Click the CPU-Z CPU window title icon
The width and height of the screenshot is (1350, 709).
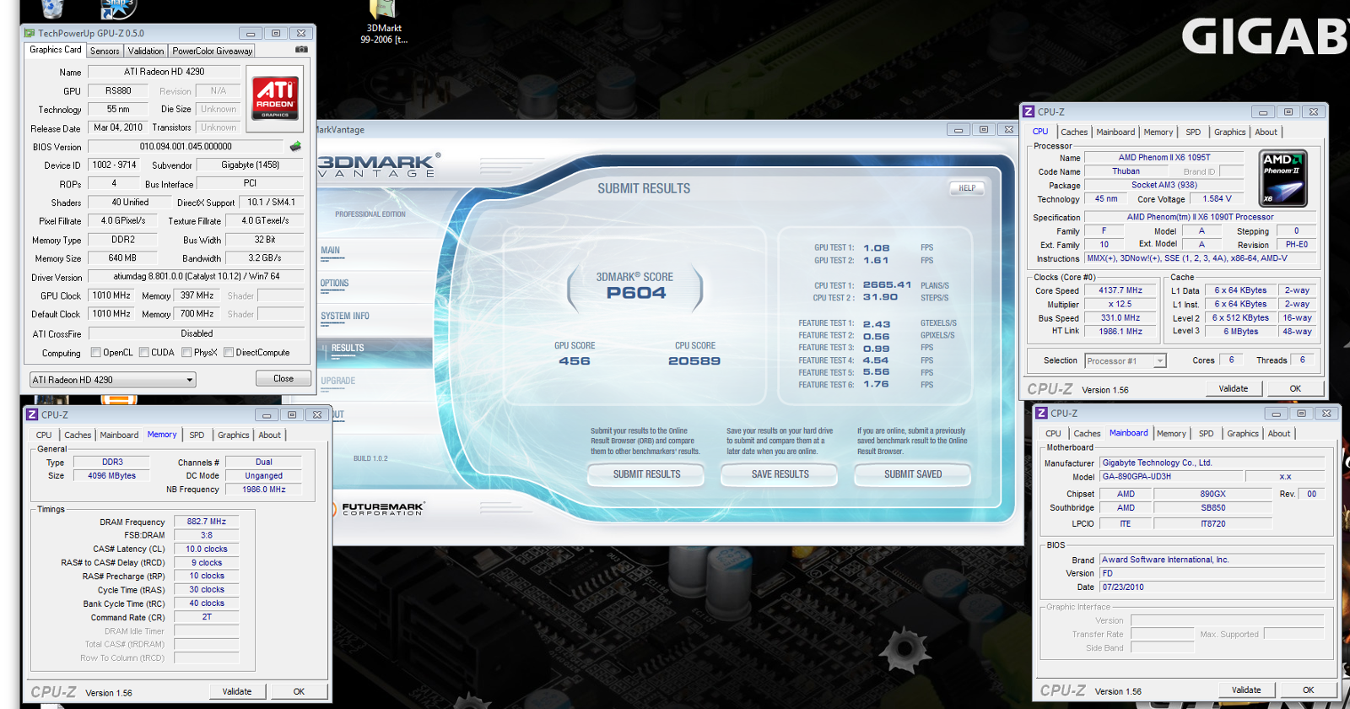(x=1029, y=111)
